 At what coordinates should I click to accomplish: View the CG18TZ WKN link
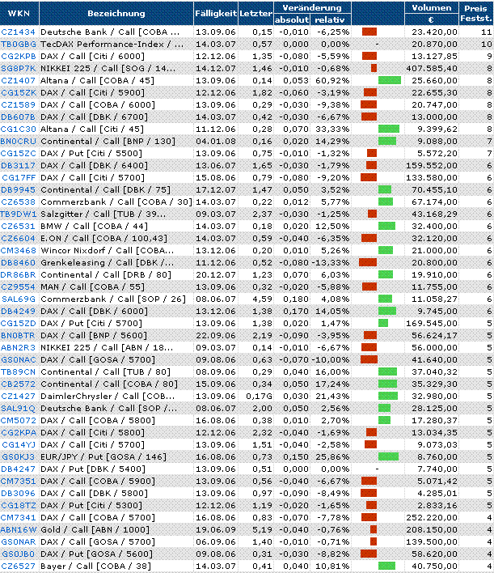tap(19, 505)
